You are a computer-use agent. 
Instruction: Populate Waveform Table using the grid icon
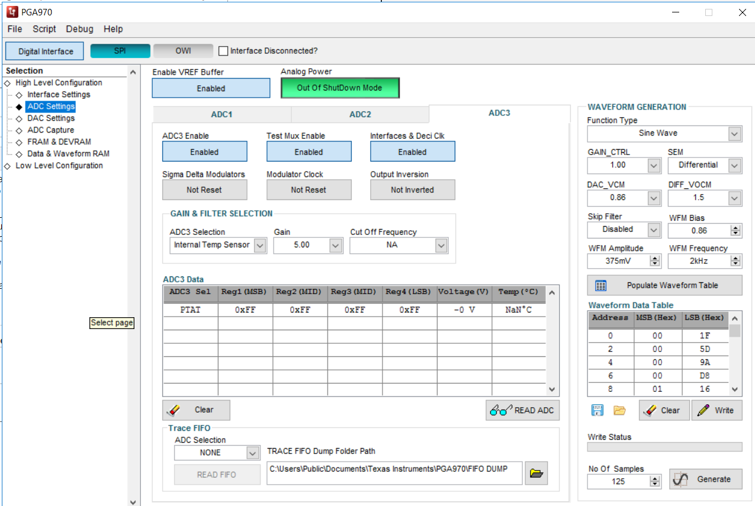[x=664, y=285]
